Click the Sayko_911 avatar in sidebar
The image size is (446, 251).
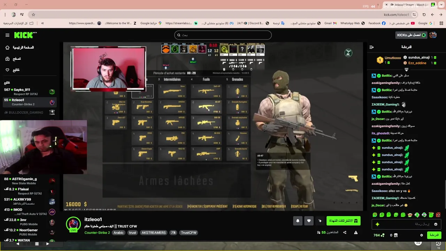(x=52, y=92)
